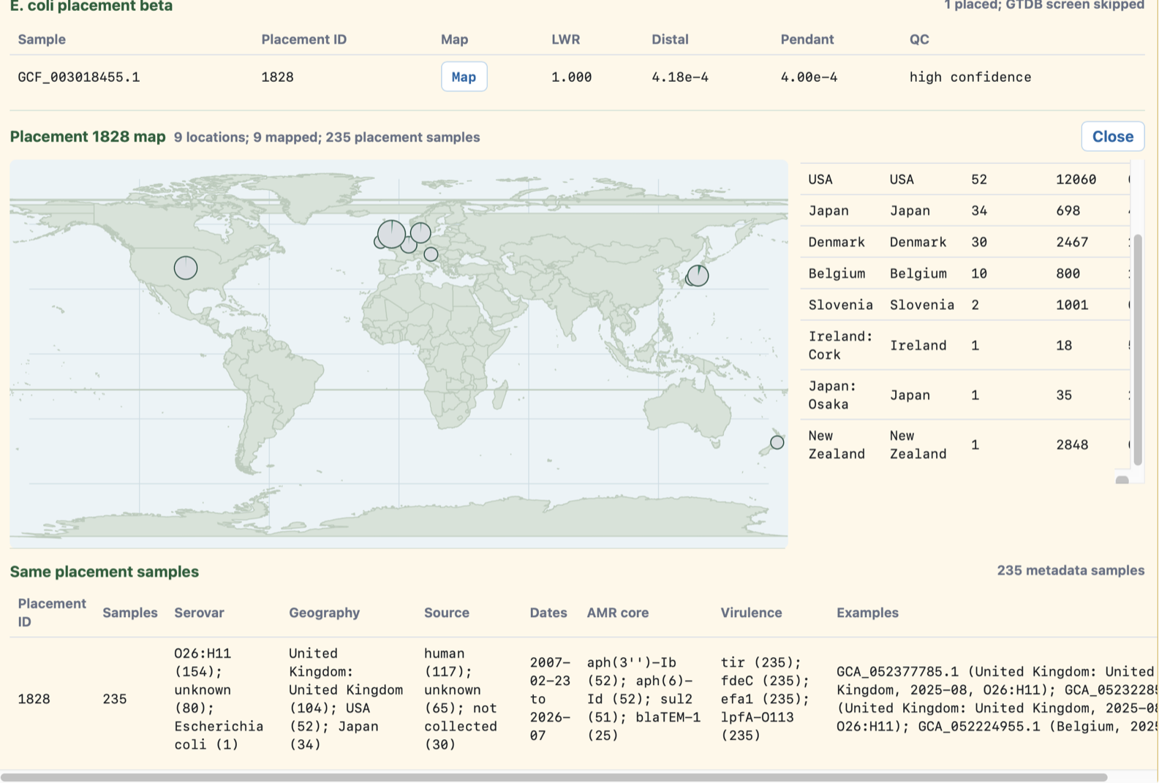This screenshot has height=783, width=1170.
Task: Select the AMR core cell with aph(3'')-Ib
Action: click(643, 699)
